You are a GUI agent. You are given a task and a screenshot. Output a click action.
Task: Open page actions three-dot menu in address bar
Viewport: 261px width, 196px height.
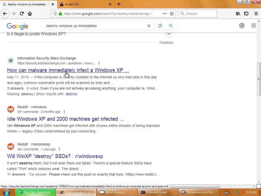coord(164,14)
